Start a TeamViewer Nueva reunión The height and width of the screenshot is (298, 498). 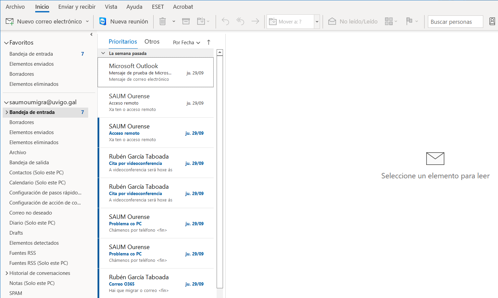click(124, 21)
